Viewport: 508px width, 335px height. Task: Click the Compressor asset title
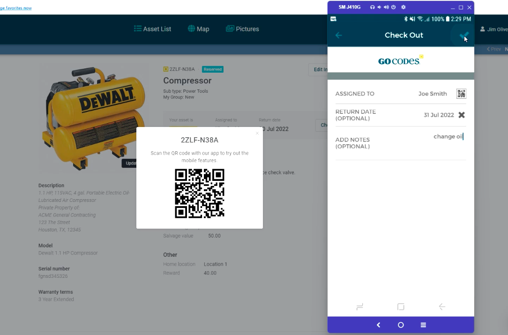point(187,81)
